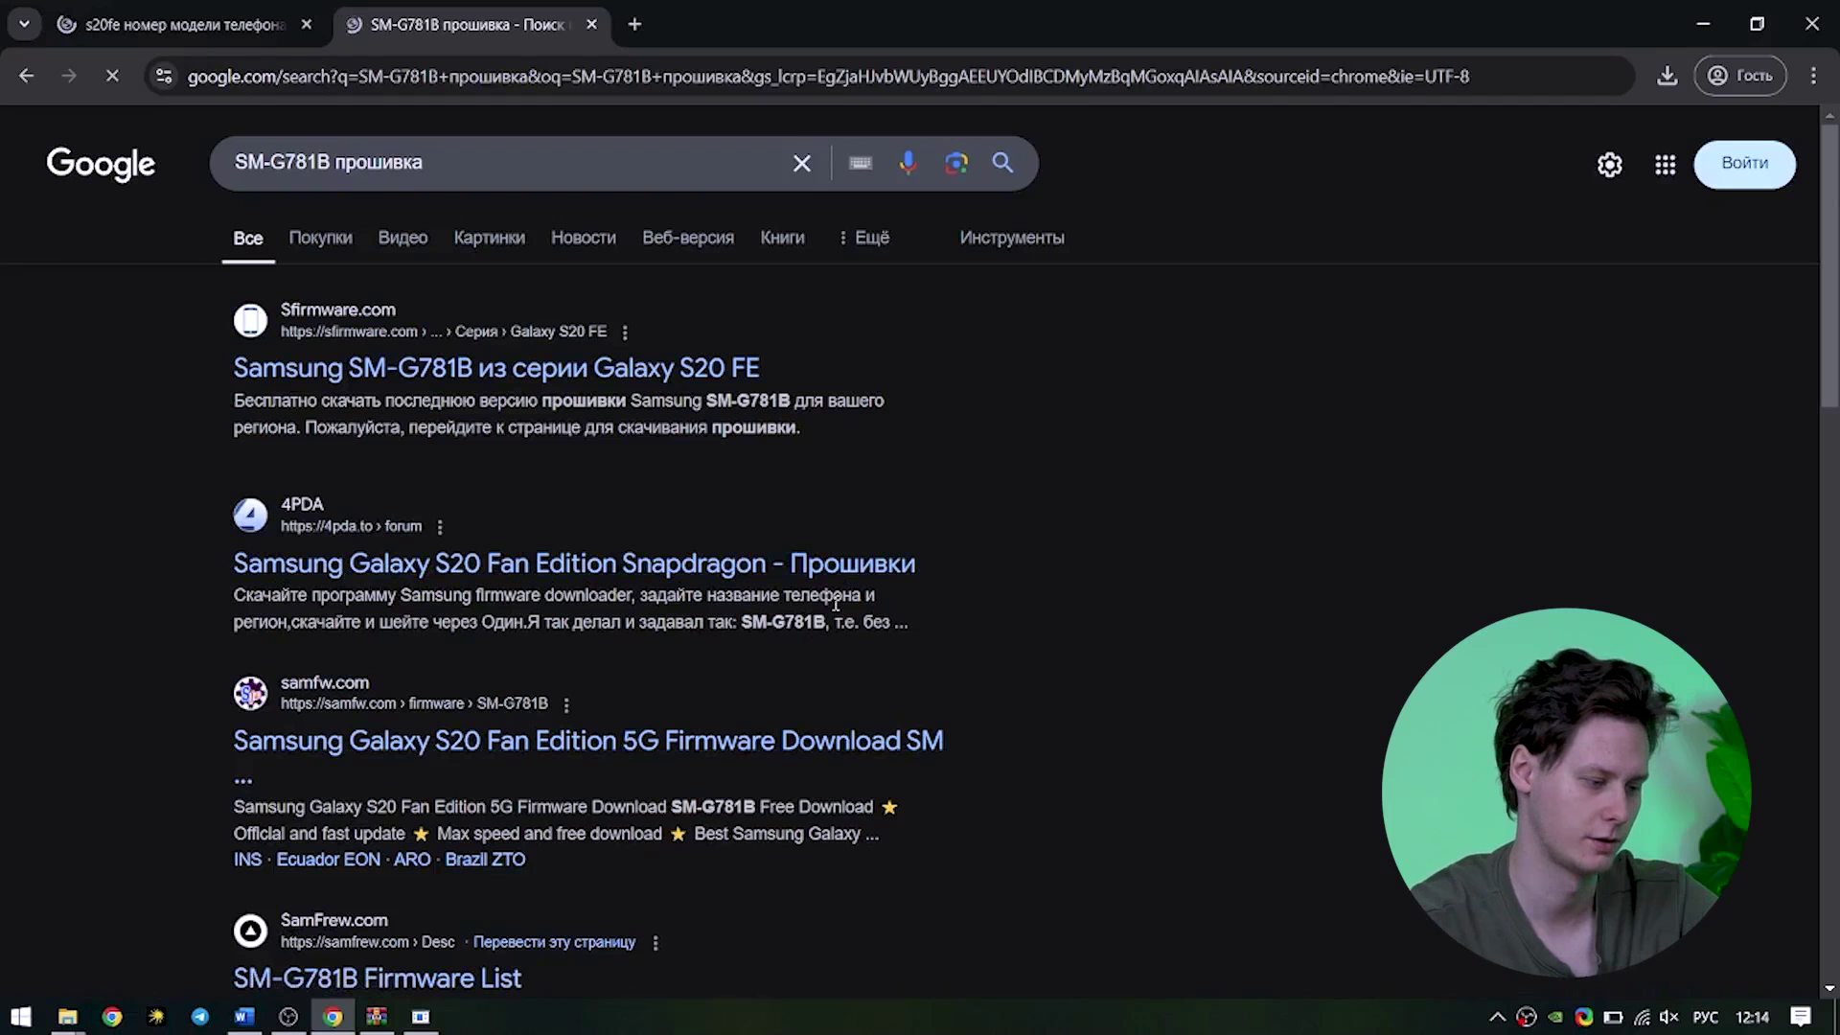Switch to the Картинки search tab
The height and width of the screenshot is (1035, 1840).
tap(489, 238)
